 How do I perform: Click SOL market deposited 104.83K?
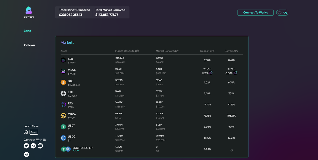coord(120,58)
